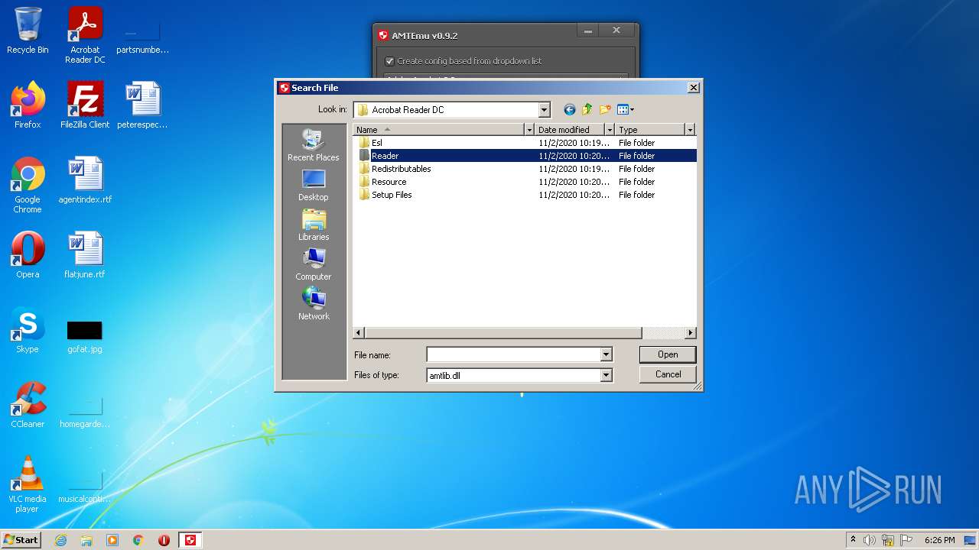Open Internet Explorer from taskbar

coord(60,540)
